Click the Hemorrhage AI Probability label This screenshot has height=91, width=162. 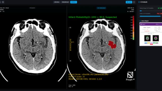[147, 8]
